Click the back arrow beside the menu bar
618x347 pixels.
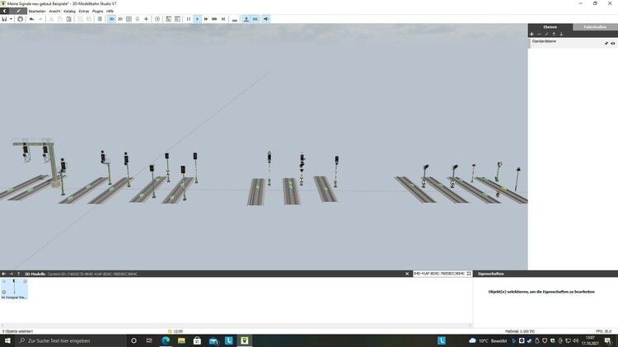pyautogui.click(x=4, y=11)
